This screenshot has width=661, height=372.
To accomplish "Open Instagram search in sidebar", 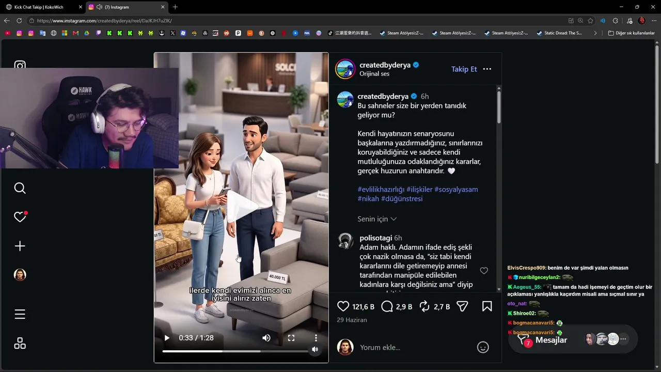I will pyautogui.click(x=20, y=188).
